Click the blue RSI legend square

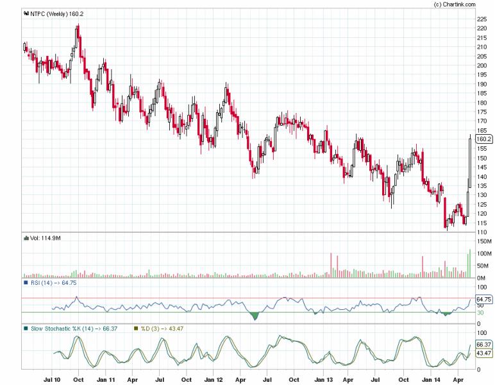(x=26, y=283)
